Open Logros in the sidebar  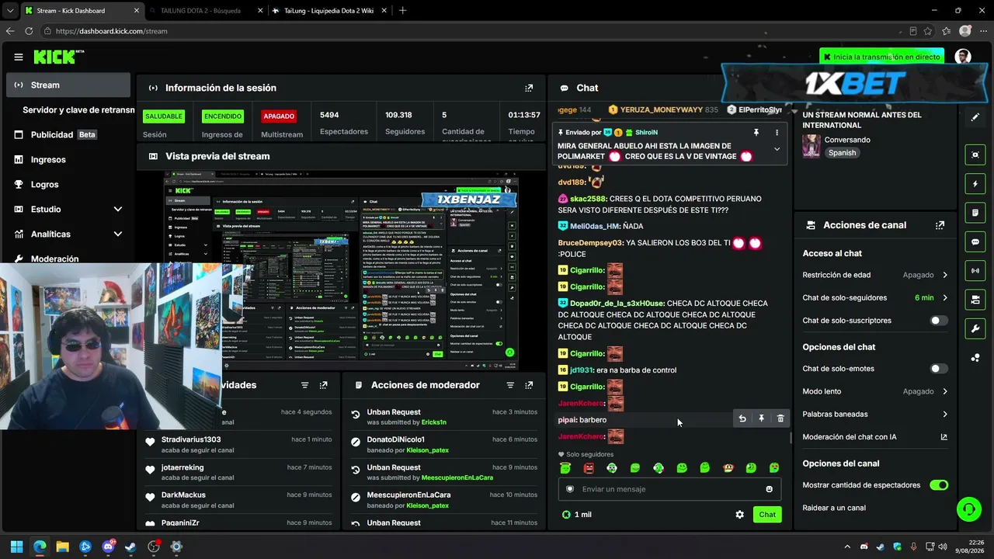68,184
